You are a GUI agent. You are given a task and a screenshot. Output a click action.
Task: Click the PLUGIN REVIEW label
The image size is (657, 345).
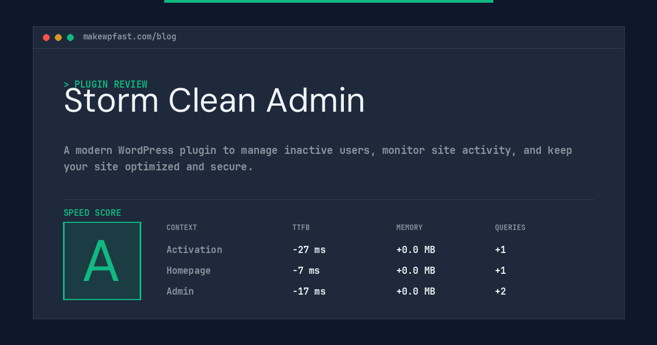pyautogui.click(x=106, y=84)
